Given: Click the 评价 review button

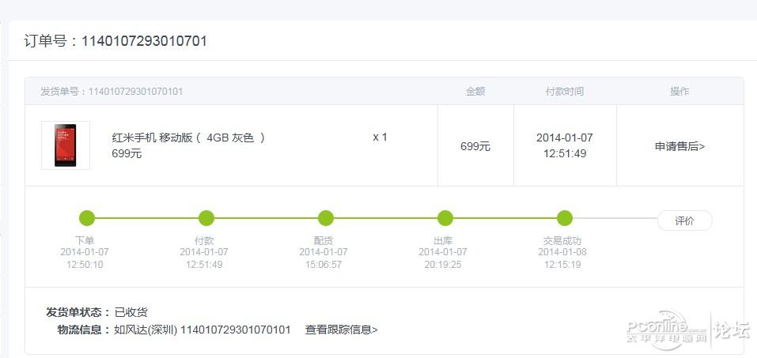Looking at the screenshot, I should click(684, 220).
